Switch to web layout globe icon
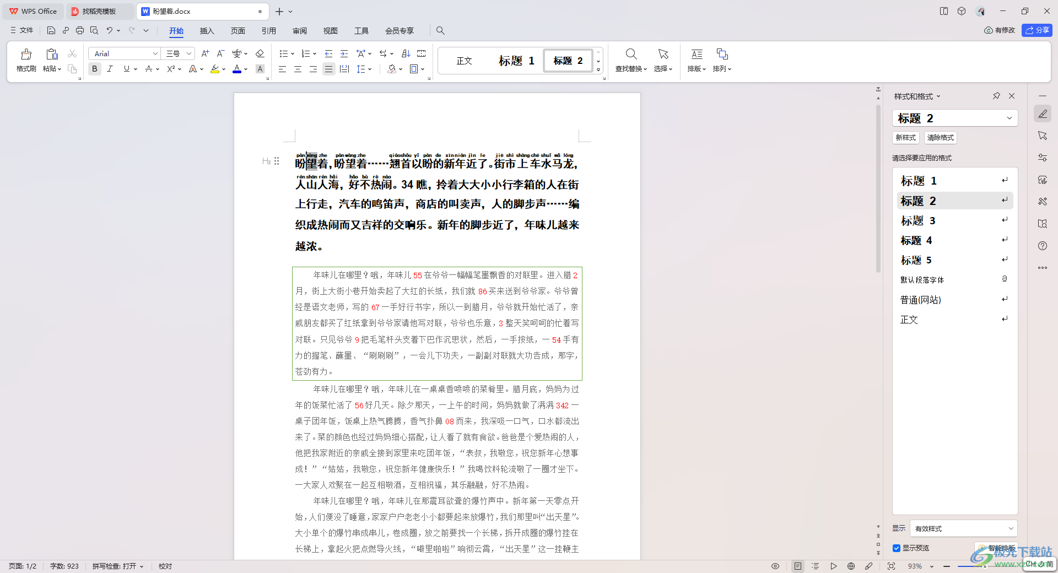1058x573 pixels. point(851,566)
